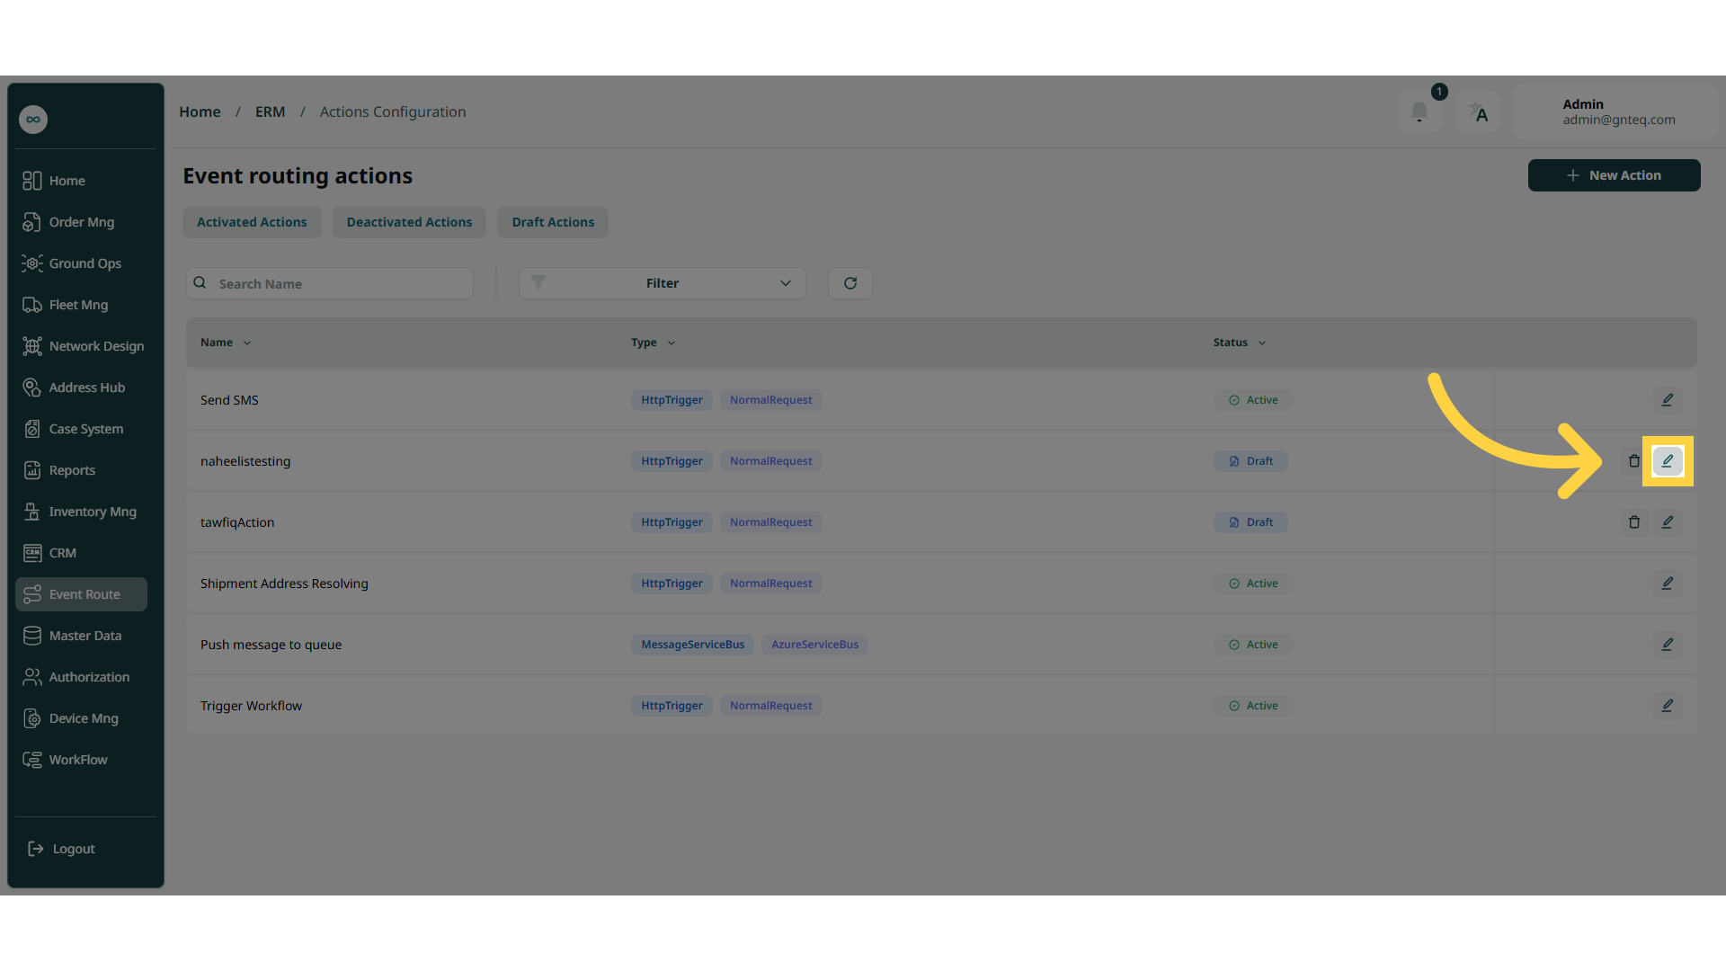Go to Inventory Mng

(x=81, y=512)
